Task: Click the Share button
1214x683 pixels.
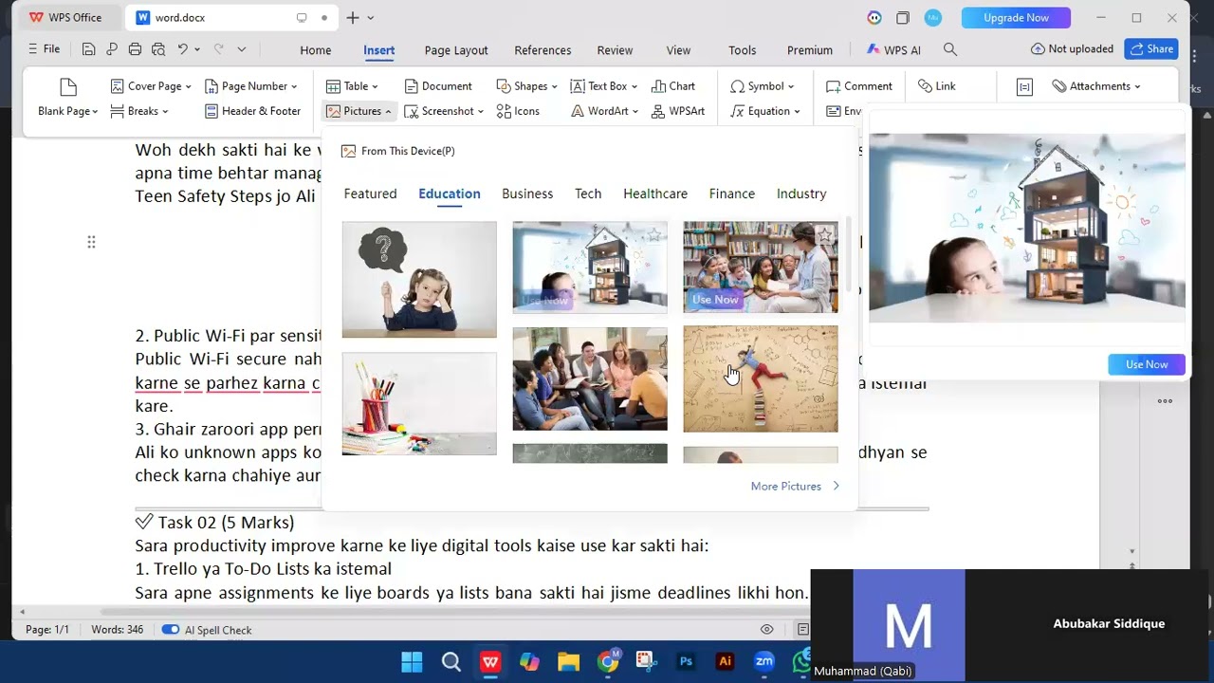Action: [x=1151, y=49]
